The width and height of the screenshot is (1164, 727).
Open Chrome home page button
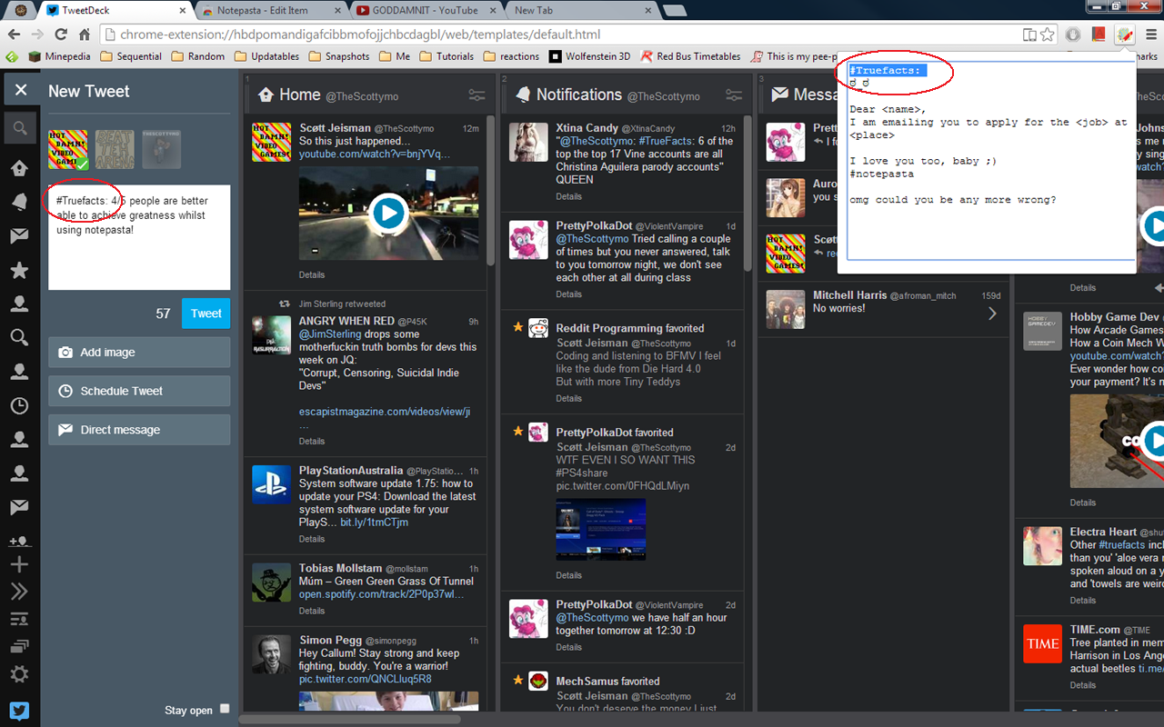click(85, 35)
